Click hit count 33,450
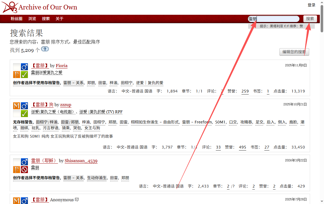324x204 pixels. coord(298,147)
